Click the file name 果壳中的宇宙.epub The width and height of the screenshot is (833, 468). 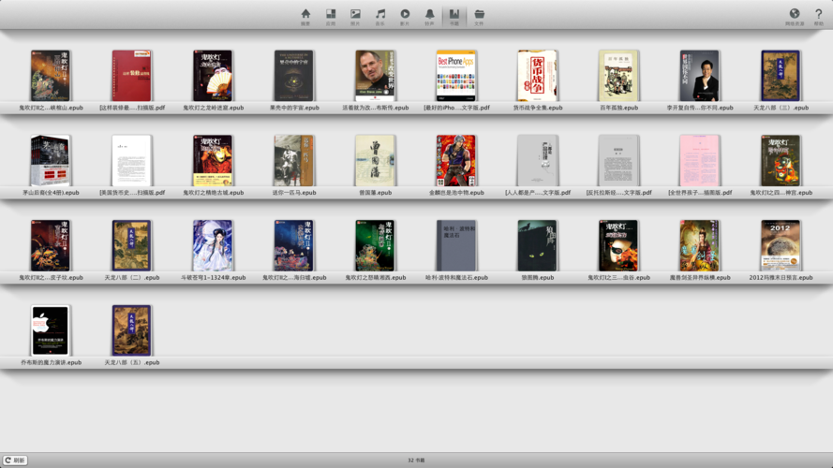tap(294, 108)
